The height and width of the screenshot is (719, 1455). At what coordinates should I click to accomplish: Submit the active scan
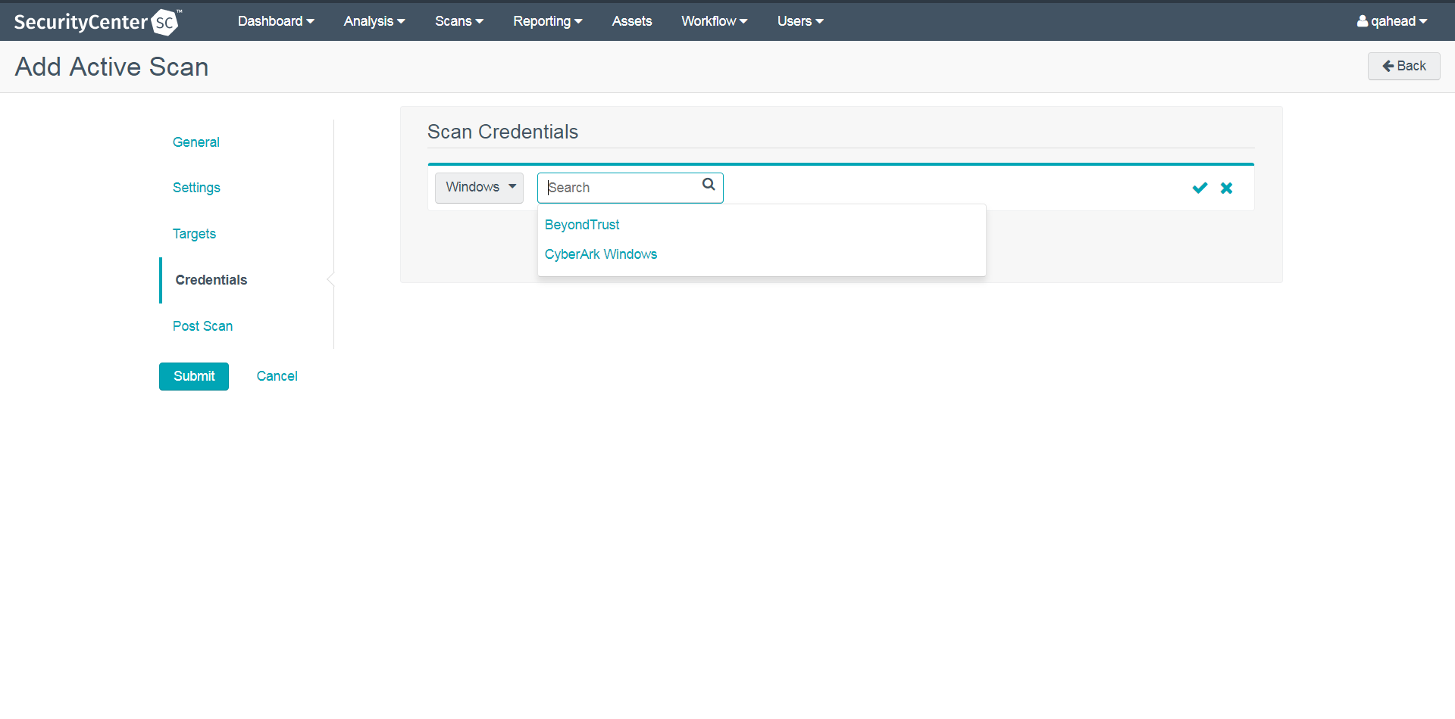tap(193, 376)
